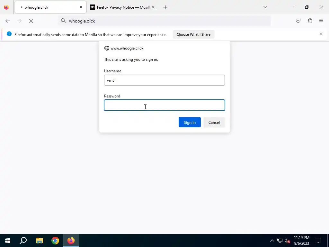The image size is (329, 247).
Task: Open the clock showing 11:19 PM
Action: pos(301,241)
